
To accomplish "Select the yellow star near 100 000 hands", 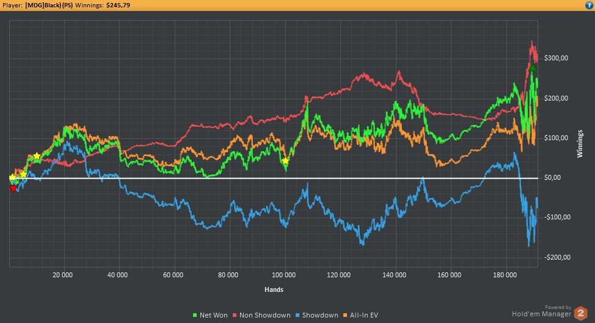I will click(285, 161).
